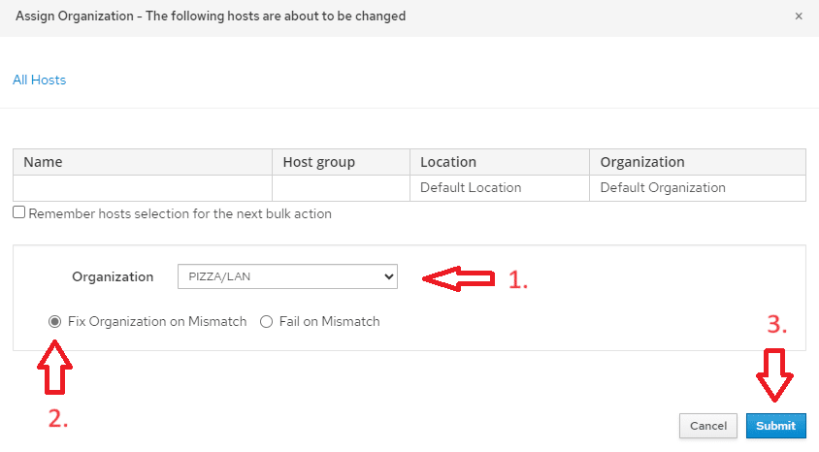Click the red arrow pointing at Submit
Viewport: 819px width, 452px height.
pyautogui.click(x=774, y=374)
